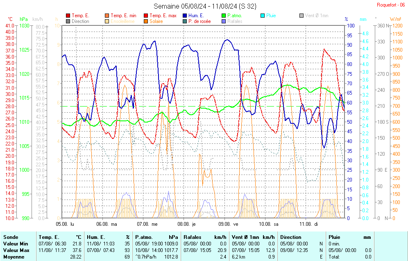408x261 pixels.
Task: Click the 'Solaire' legend label
Action: [x=156, y=21]
